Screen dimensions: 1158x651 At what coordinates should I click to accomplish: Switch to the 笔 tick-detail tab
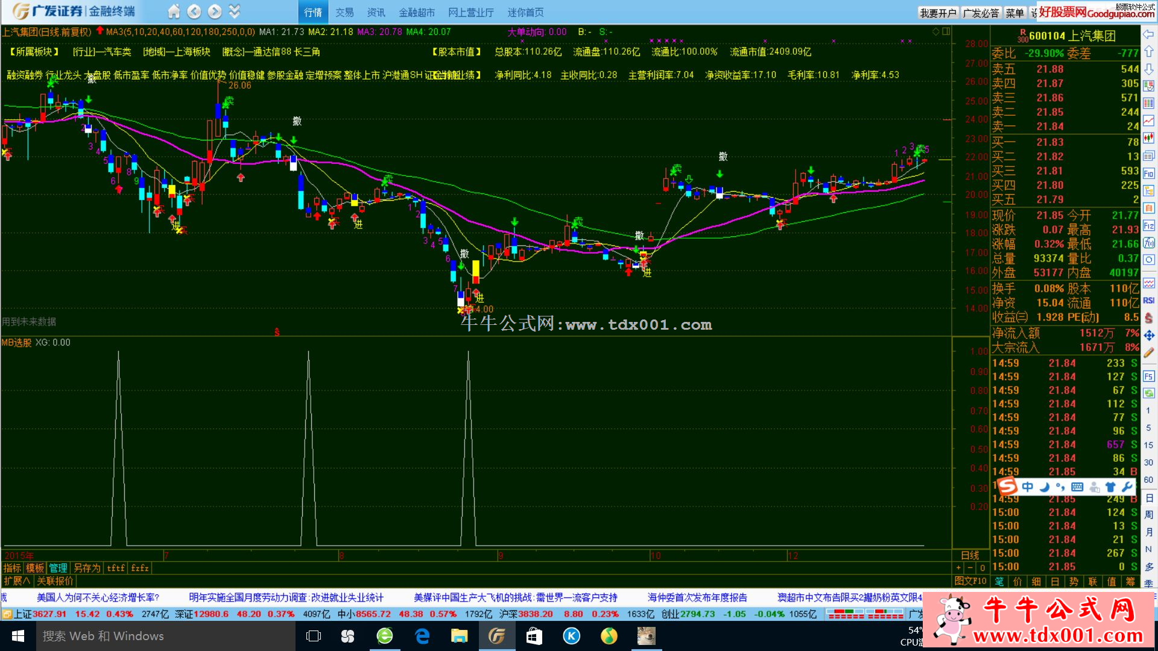(999, 582)
